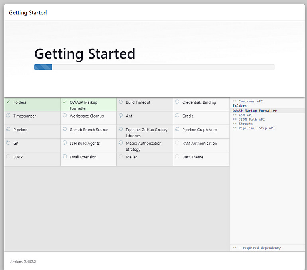Select the Pipeline plugin label
This screenshot has height=270, width=307.
click(x=20, y=130)
